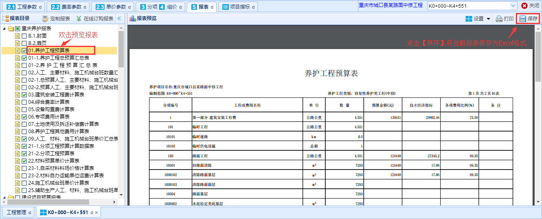542x219 pixels.
Task: Select the 05.设备购置费计算表 report
Action: point(51,109)
